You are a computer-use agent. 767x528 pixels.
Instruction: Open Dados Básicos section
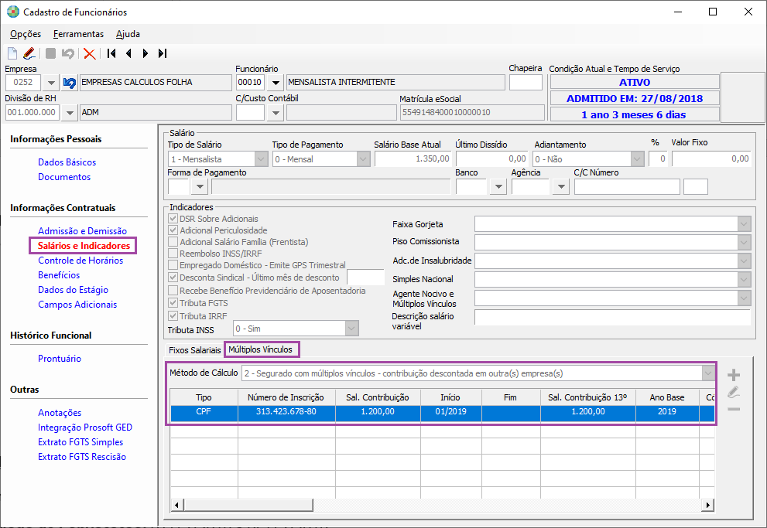[x=67, y=162]
